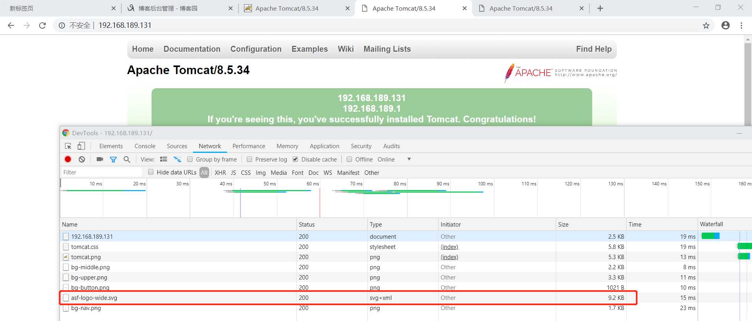Sort requests by Size column header

(x=591, y=224)
